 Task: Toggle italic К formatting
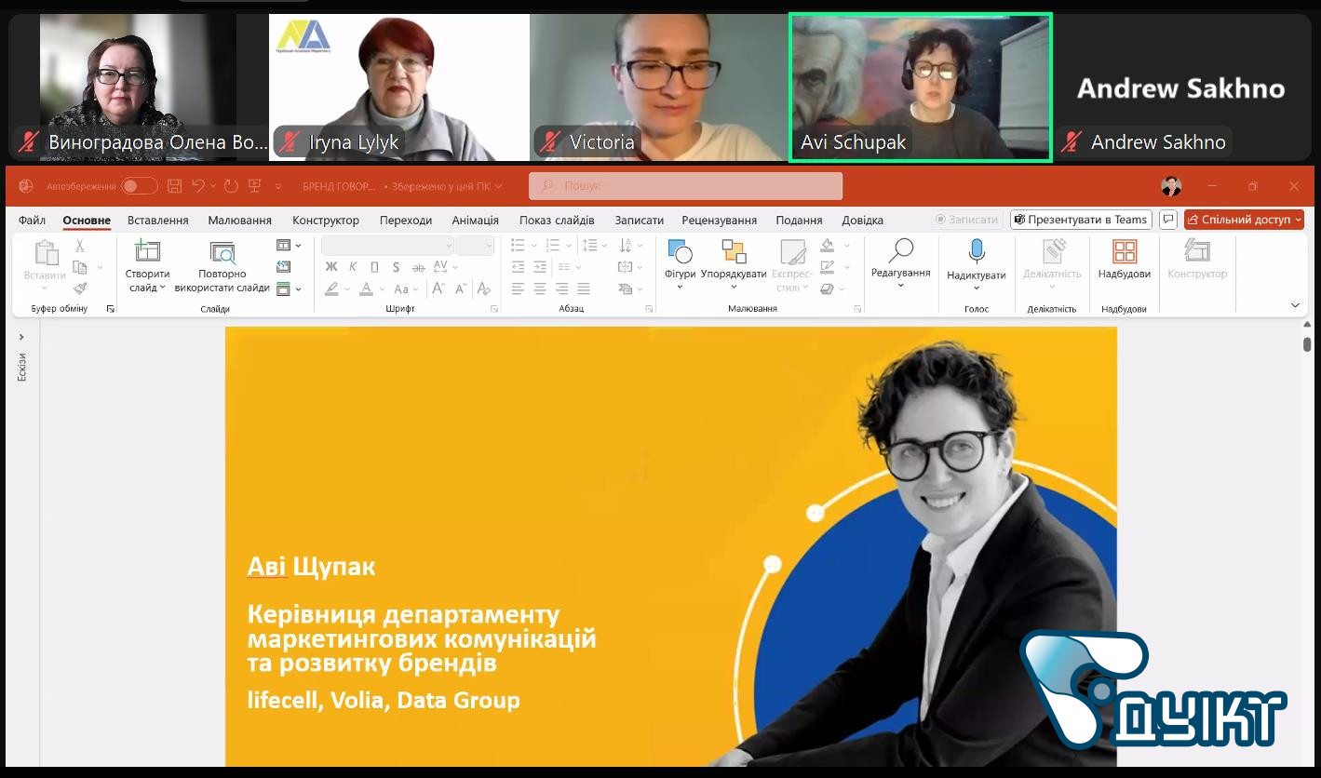pos(353,267)
